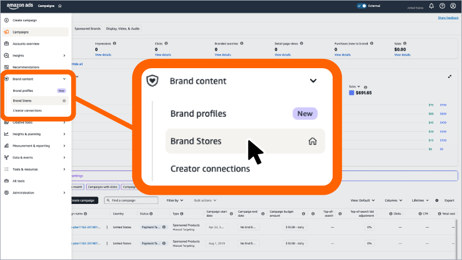
Task: Click the home icon on Brand Stores row
Action: [x=64, y=101]
